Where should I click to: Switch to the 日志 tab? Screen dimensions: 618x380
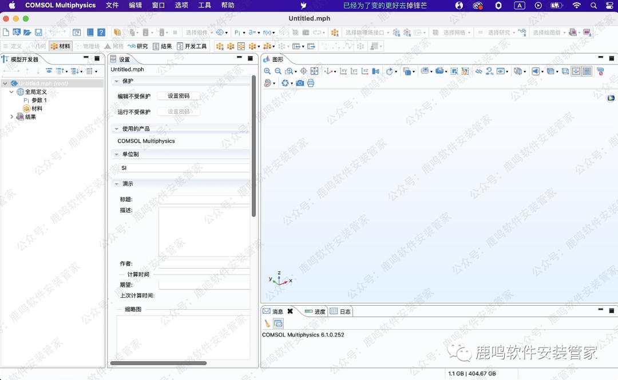(341, 311)
